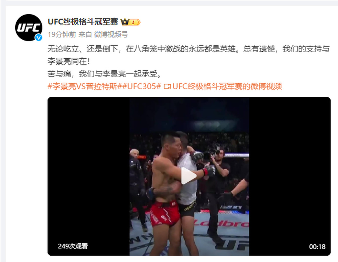Screen dimensions: 338x262
Task: Open the UFC终极格斗冠军赛 account name
Action: (x=83, y=22)
